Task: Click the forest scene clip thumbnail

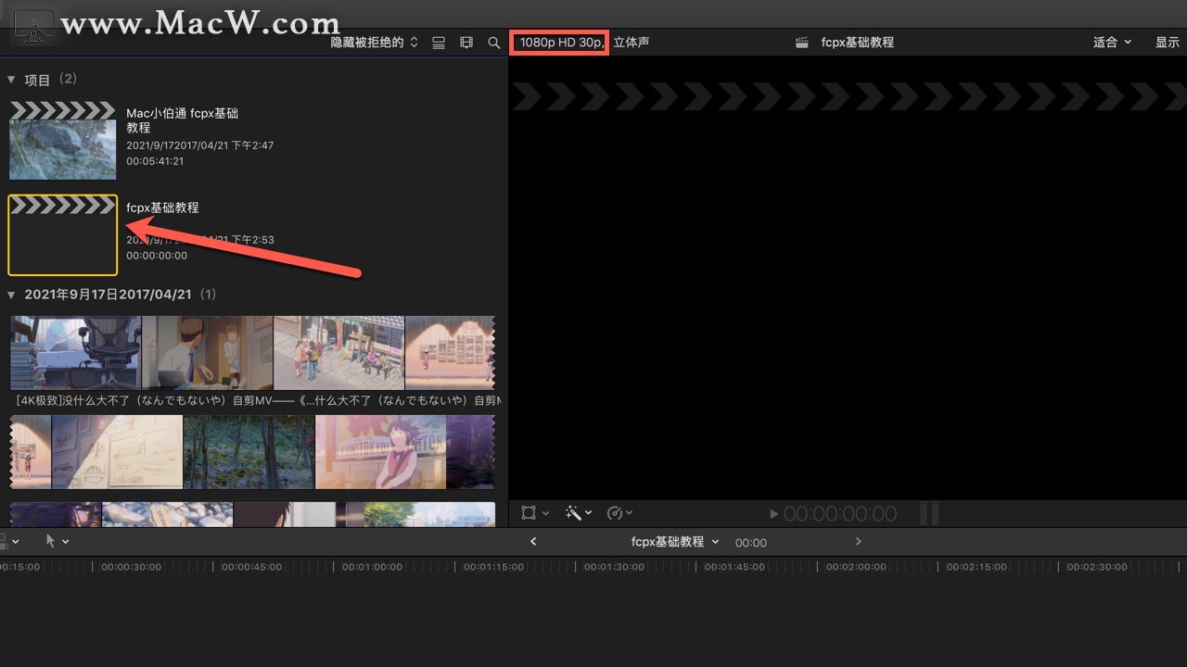Action: [249, 452]
